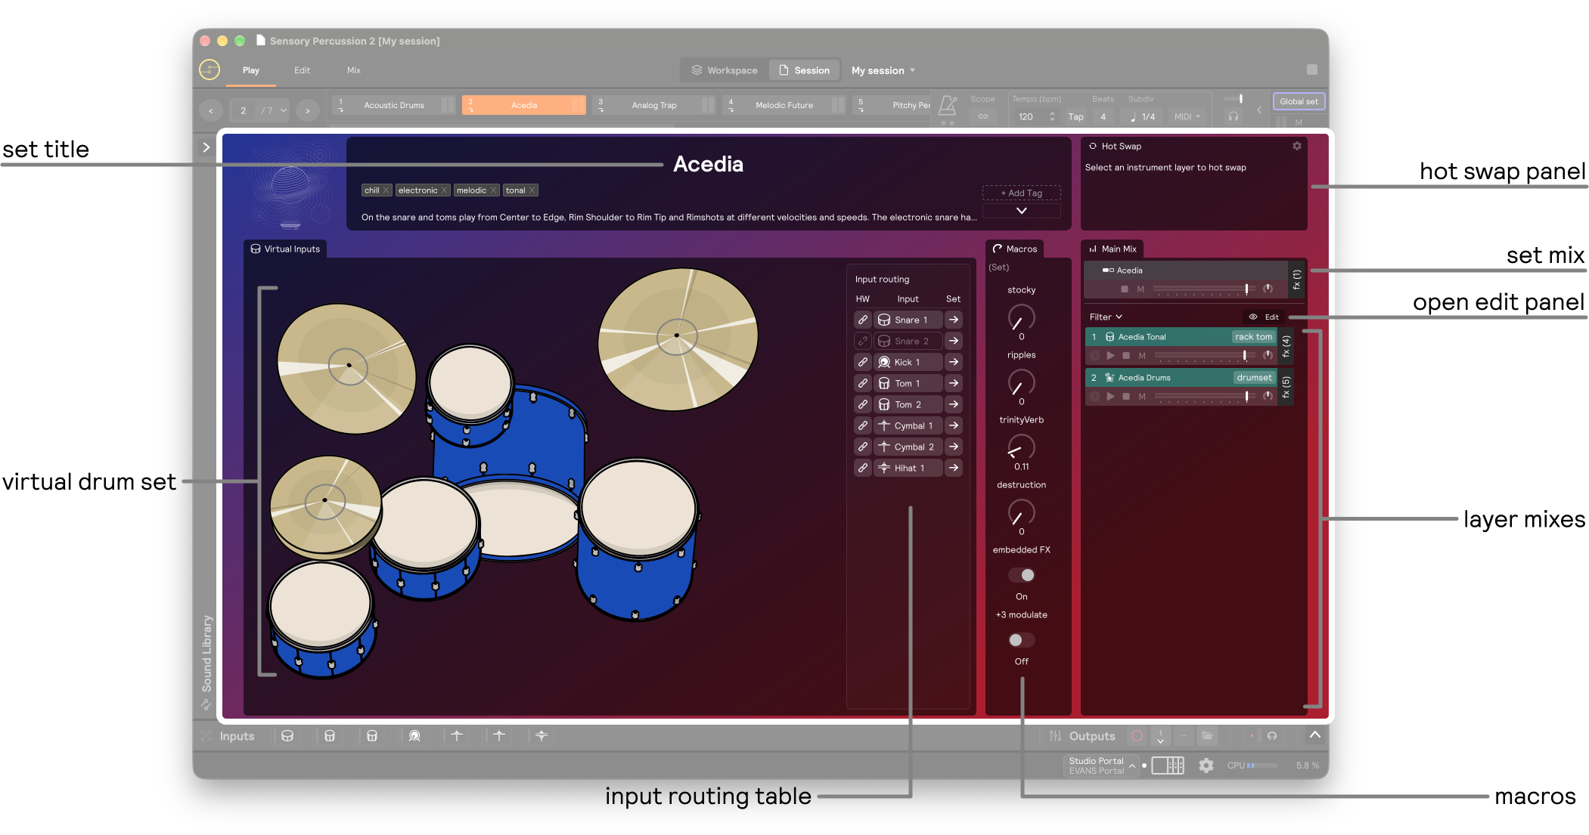Select the Session view tab
This screenshot has width=1589, height=835.
[x=805, y=70]
